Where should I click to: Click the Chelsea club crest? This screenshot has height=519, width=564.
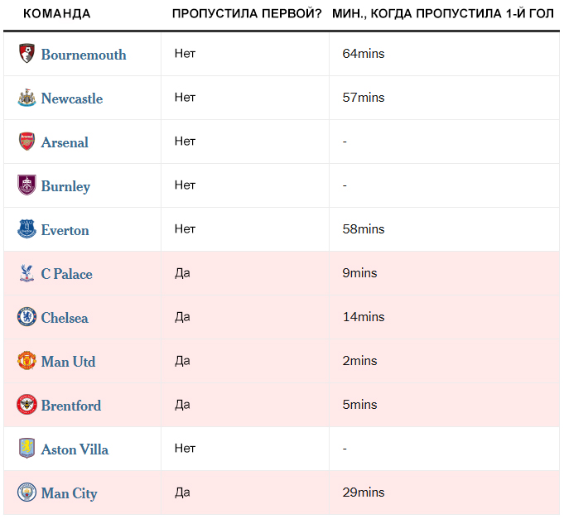coord(27,317)
